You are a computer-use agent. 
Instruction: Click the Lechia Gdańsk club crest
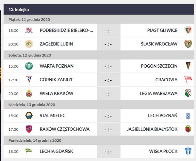(29, 151)
